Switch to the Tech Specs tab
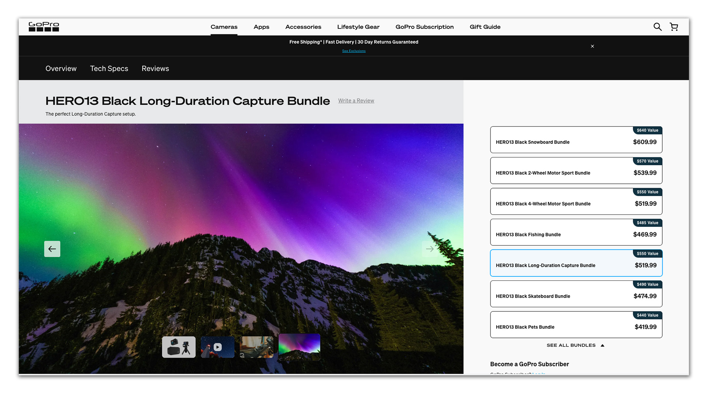This screenshot has height=394, width=708. pyautogui.click(x=109, y=69)
